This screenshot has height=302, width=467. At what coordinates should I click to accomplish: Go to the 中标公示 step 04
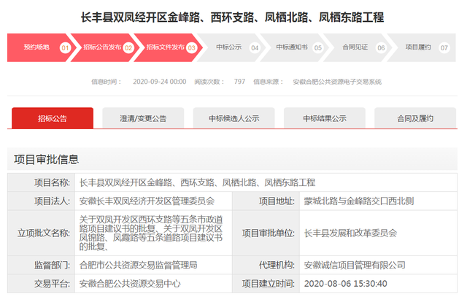click(231, 47)
